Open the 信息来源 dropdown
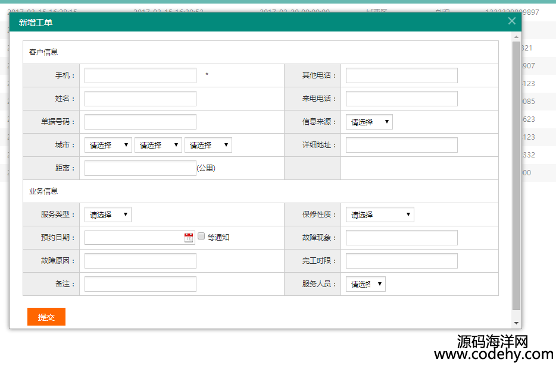The width and height of the screenshot is (556, 366). click(369, 122)
